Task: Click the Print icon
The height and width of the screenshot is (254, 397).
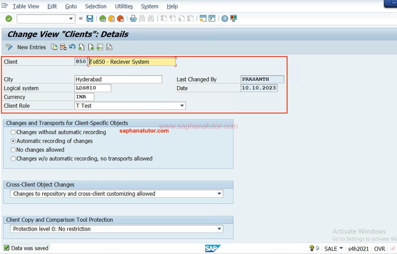Action: coord(133,19)
